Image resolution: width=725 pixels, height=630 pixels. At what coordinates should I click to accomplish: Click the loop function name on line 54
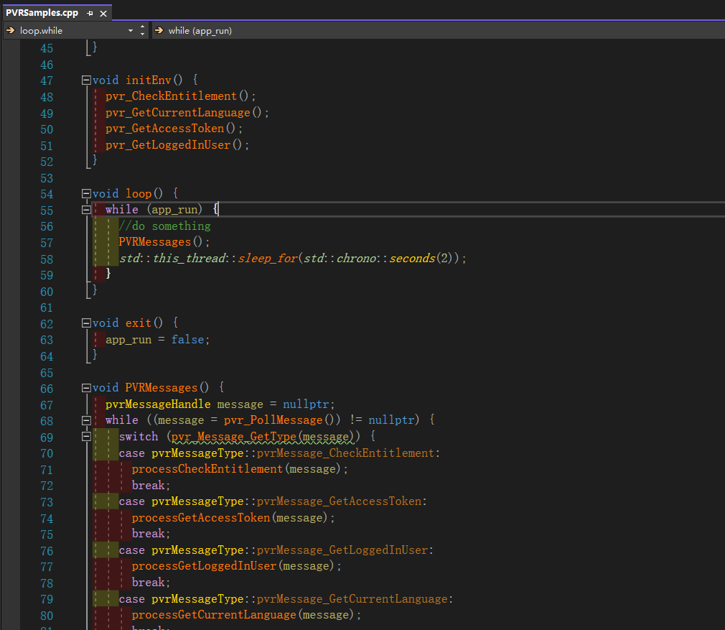pyautogui.click(x=139, y=193)
